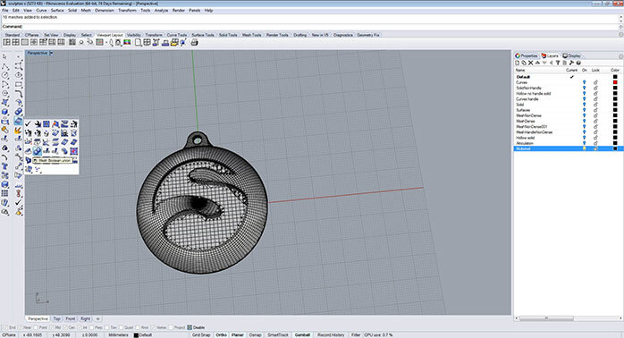Image resolution: width=624 pixels, height=338 pixels.
Task: Toggle the Cen osnap checkbox
Action: 65,327
